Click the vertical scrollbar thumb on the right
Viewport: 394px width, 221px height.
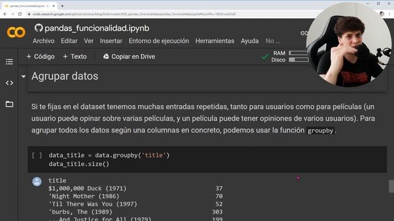point(392,186)
